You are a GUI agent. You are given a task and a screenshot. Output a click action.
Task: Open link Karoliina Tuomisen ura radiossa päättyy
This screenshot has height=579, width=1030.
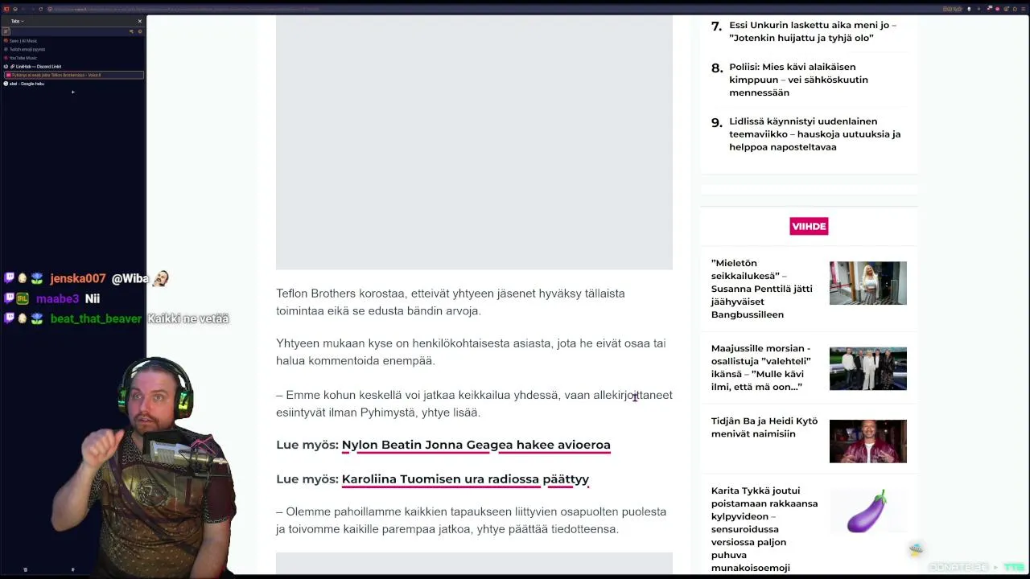pos(465,479)
